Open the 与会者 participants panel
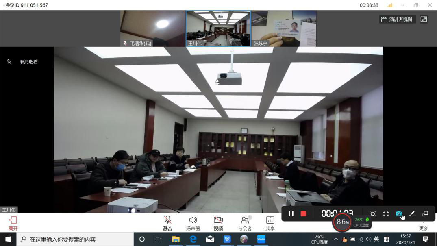 (245, 223)
